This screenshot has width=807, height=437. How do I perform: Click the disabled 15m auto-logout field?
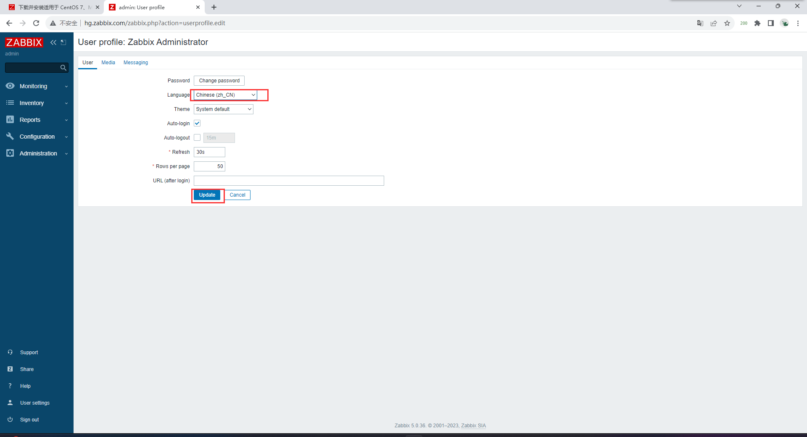coord(219,138)
